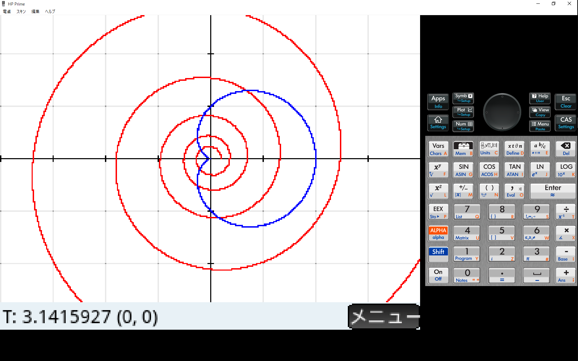Viewport: 578px width, 361px height.
Task: Insert variable with xtθn key
Action: tap(515, 149)
